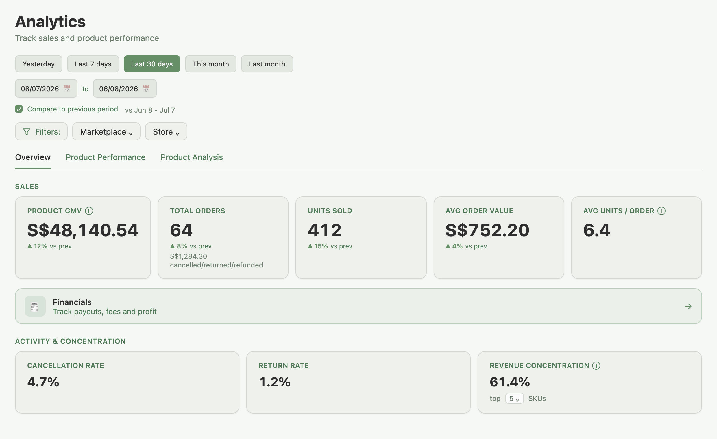Click the S$752.20 average order value
Screen dimensions: 717x439
tap(488, 230)
